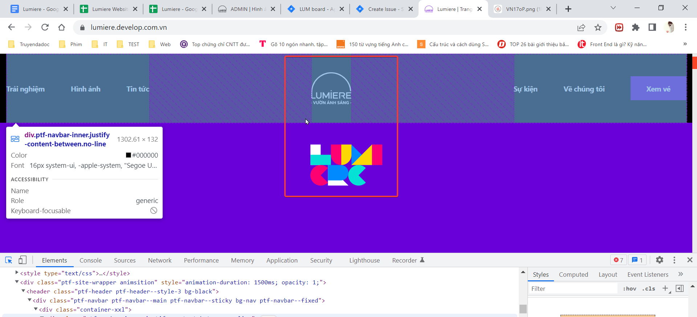The height and width of the screenshot is (317, 697).
Task: Toggle the :hov element state panel
Action: click(629, 289)
